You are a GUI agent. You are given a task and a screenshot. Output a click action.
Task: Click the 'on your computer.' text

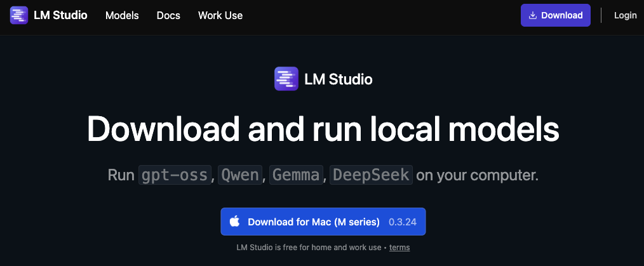477,175
